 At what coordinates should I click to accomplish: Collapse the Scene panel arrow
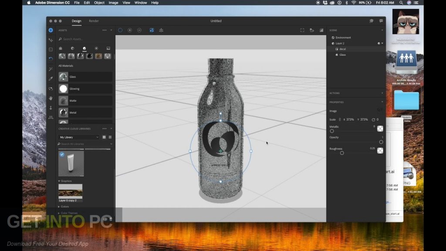click(x=382, y=30)
